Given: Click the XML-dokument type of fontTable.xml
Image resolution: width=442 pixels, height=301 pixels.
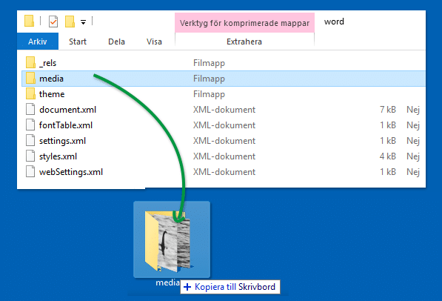Looking at the screenshot, I should coord(224,125).
